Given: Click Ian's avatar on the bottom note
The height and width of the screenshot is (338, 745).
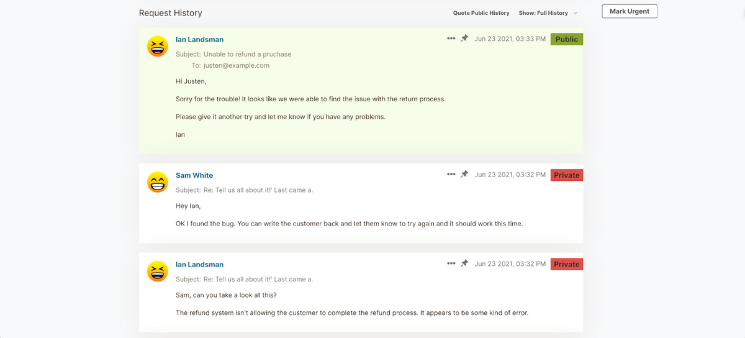Looking at the screenshot, I should pyautogui.click(x=158, y=272).
